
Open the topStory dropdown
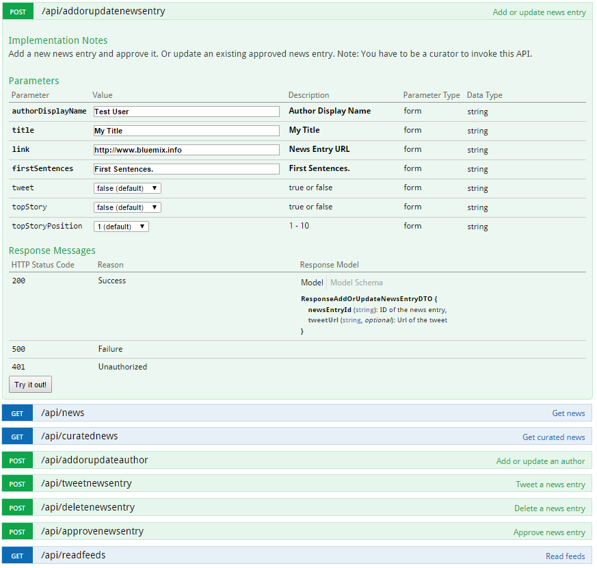(x=128, y=207)
